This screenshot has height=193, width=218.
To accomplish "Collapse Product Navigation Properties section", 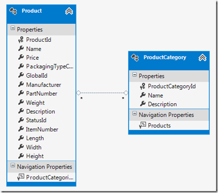I will [13, 165].
